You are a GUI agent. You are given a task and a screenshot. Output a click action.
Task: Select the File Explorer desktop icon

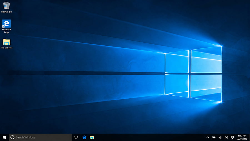(6, 44)
